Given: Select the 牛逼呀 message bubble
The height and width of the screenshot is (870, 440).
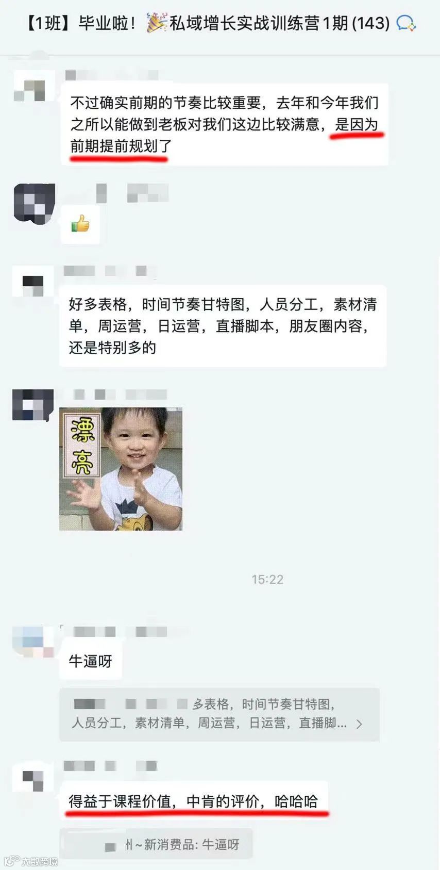Looking at the screenshot, I should pyautogui.click(x=91, y=661).
